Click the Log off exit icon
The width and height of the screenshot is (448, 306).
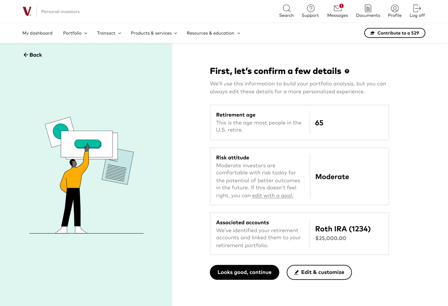pos(417,8)
